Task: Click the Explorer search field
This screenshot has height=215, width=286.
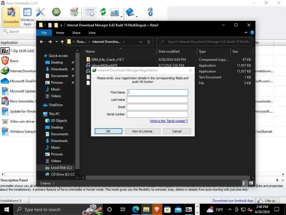Action: [204, 42]
